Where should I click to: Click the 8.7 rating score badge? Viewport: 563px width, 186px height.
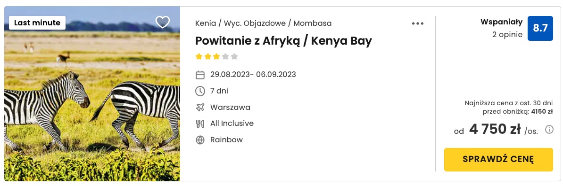point(540,28)
